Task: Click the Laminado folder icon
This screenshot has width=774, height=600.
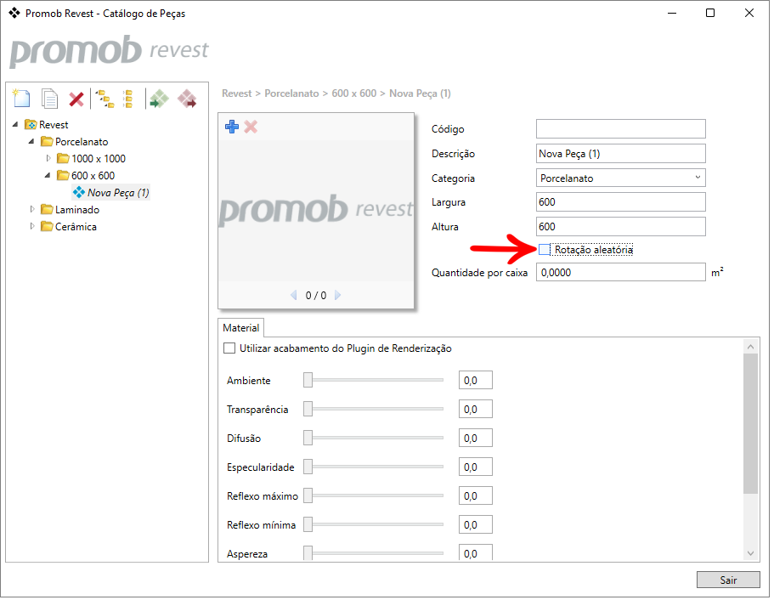Action: pos(47,210)
